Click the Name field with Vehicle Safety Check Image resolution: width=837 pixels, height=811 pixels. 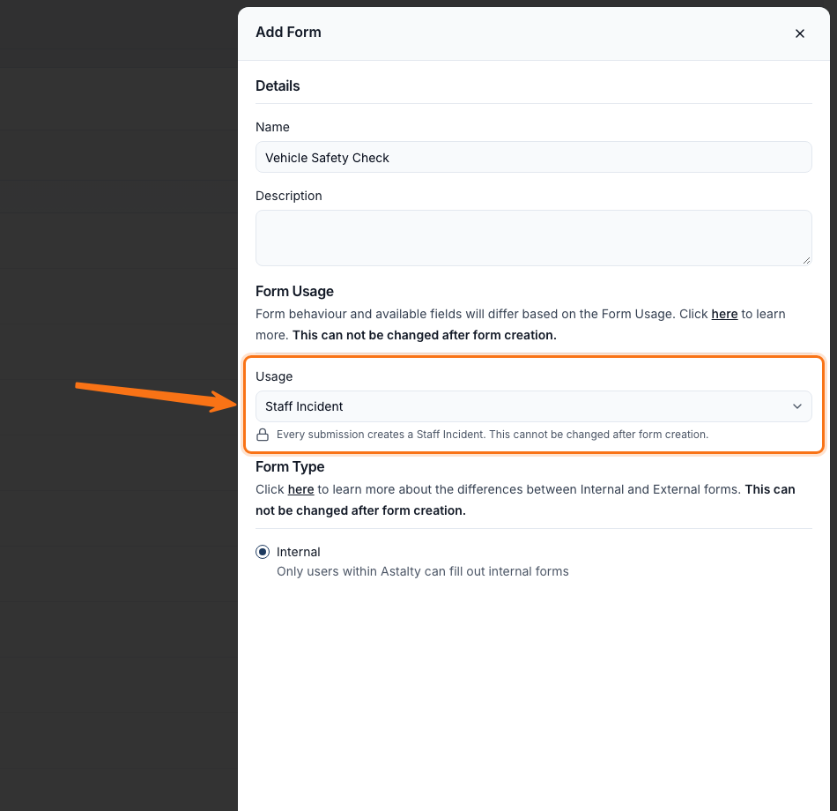click(x=533, y=157)
